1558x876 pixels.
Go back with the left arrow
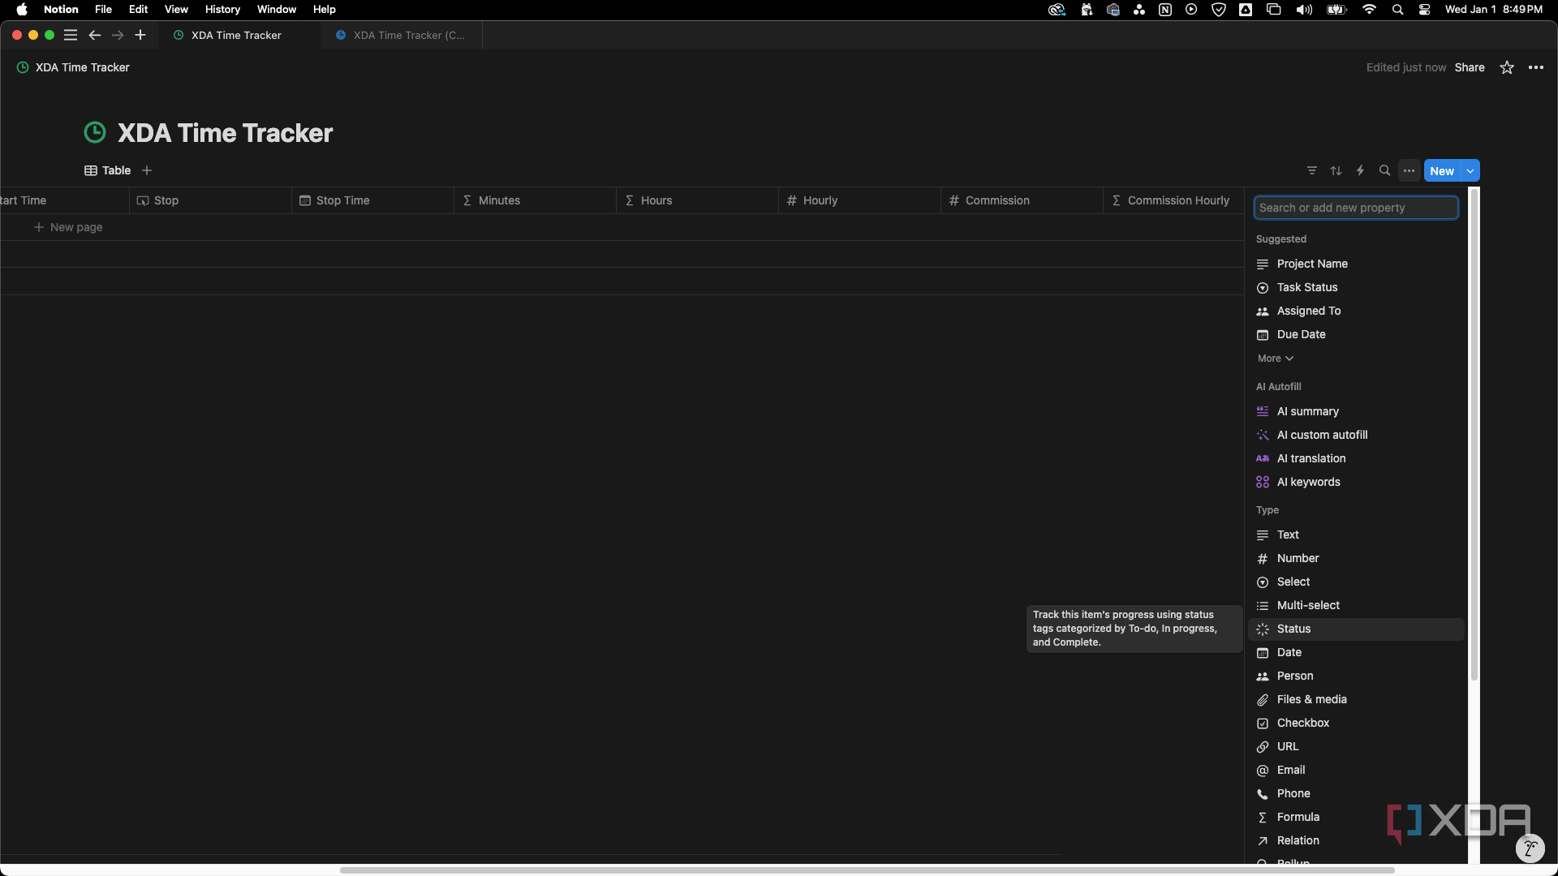[95, 35]
